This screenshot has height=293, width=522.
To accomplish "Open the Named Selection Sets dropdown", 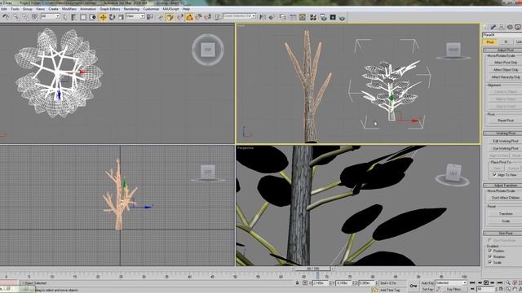I will pos(239,16).
